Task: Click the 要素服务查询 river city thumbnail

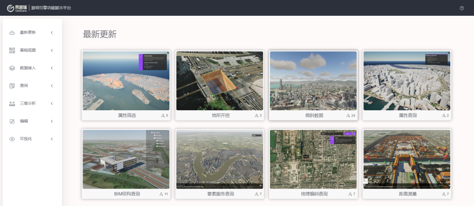Action: pos(220,159)
